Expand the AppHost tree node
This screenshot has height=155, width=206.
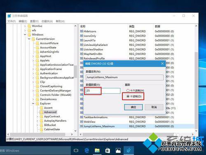coord(33,56)
